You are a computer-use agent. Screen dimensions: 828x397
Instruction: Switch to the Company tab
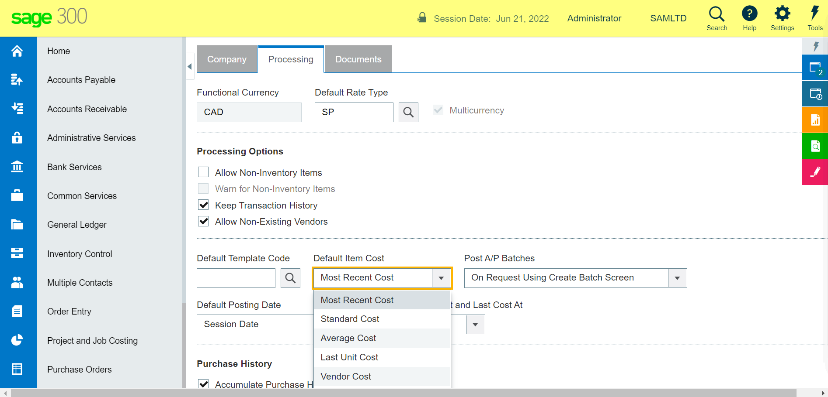pos(226,59)
